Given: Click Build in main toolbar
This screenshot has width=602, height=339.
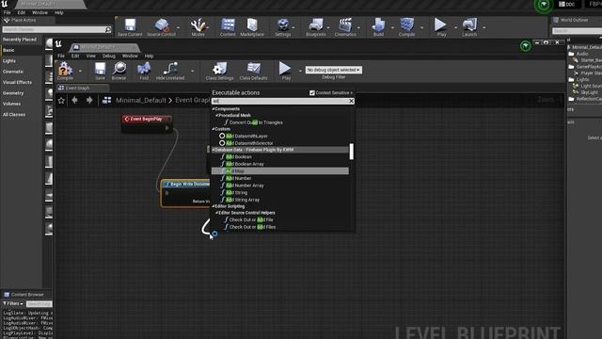Looking at the screenshot, I should [378, 27].
